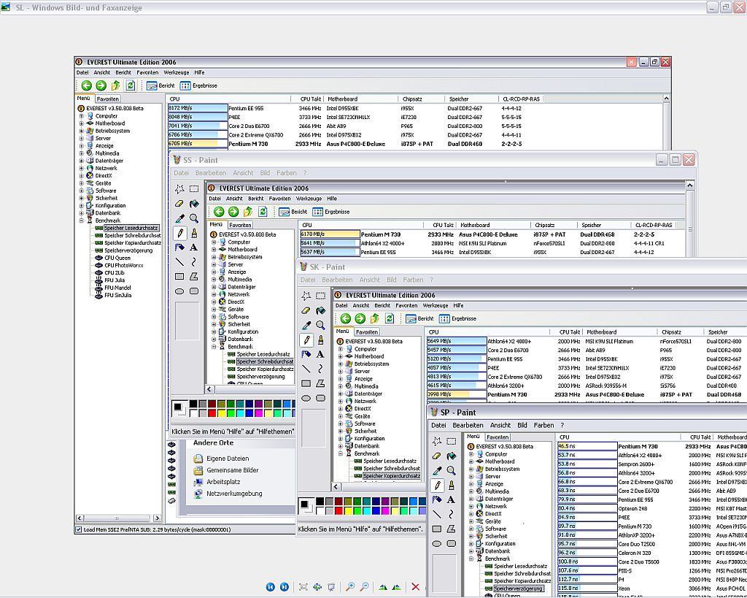Viewport: 747px width, 598px height.
Task: Expand Konfiguration node in main EVEREST tree
Action: [81, 205]
